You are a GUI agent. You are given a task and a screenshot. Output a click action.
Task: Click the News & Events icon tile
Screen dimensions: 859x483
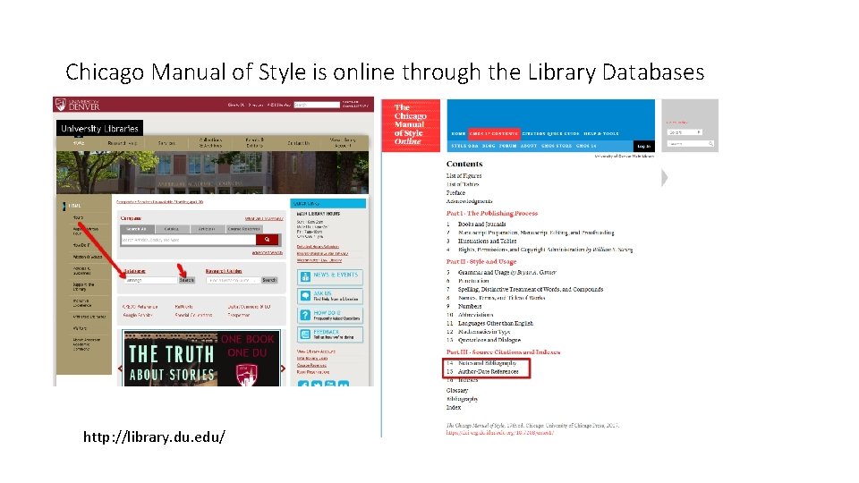(x=306, y=277)
